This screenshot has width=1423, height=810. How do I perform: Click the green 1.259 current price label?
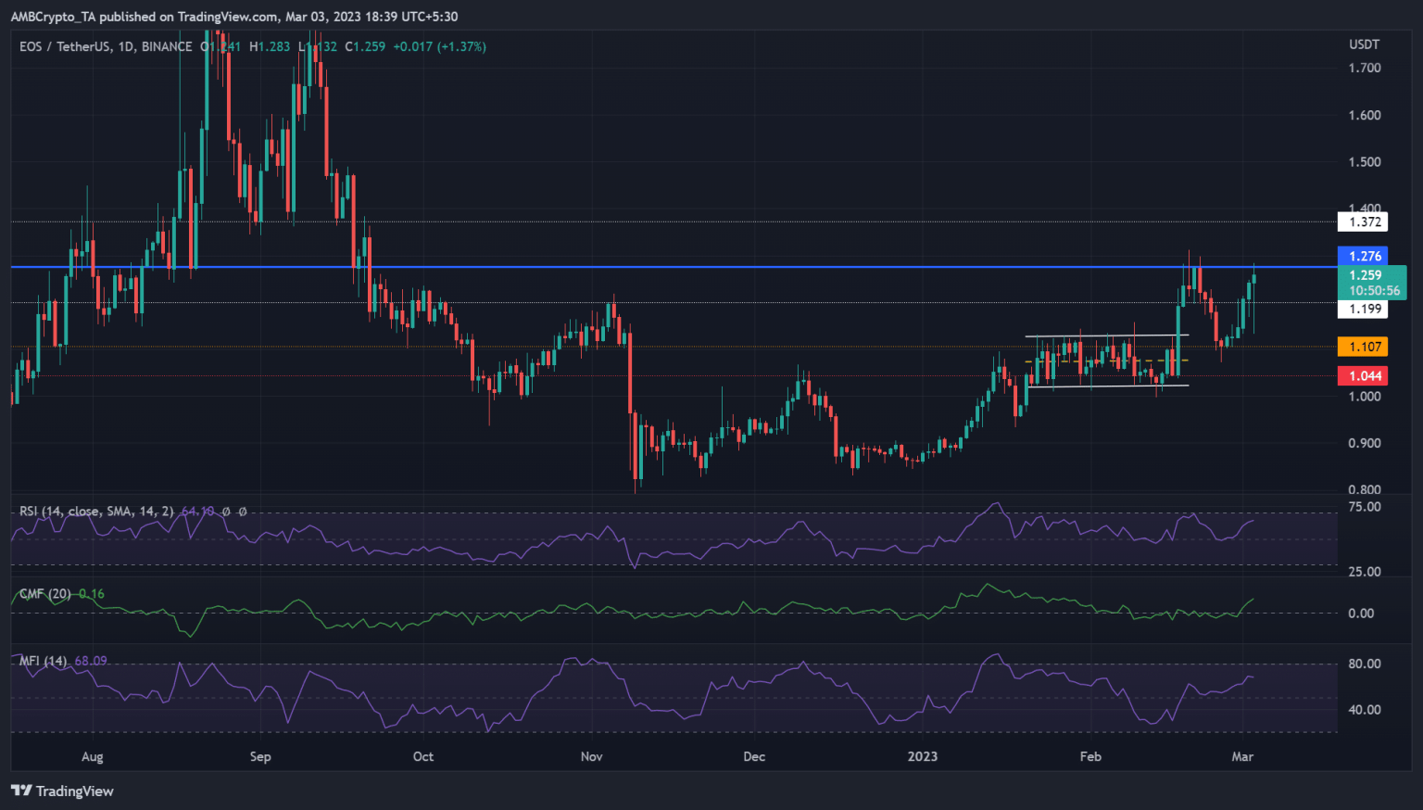pyautogui.click(x=1366, y=275)
